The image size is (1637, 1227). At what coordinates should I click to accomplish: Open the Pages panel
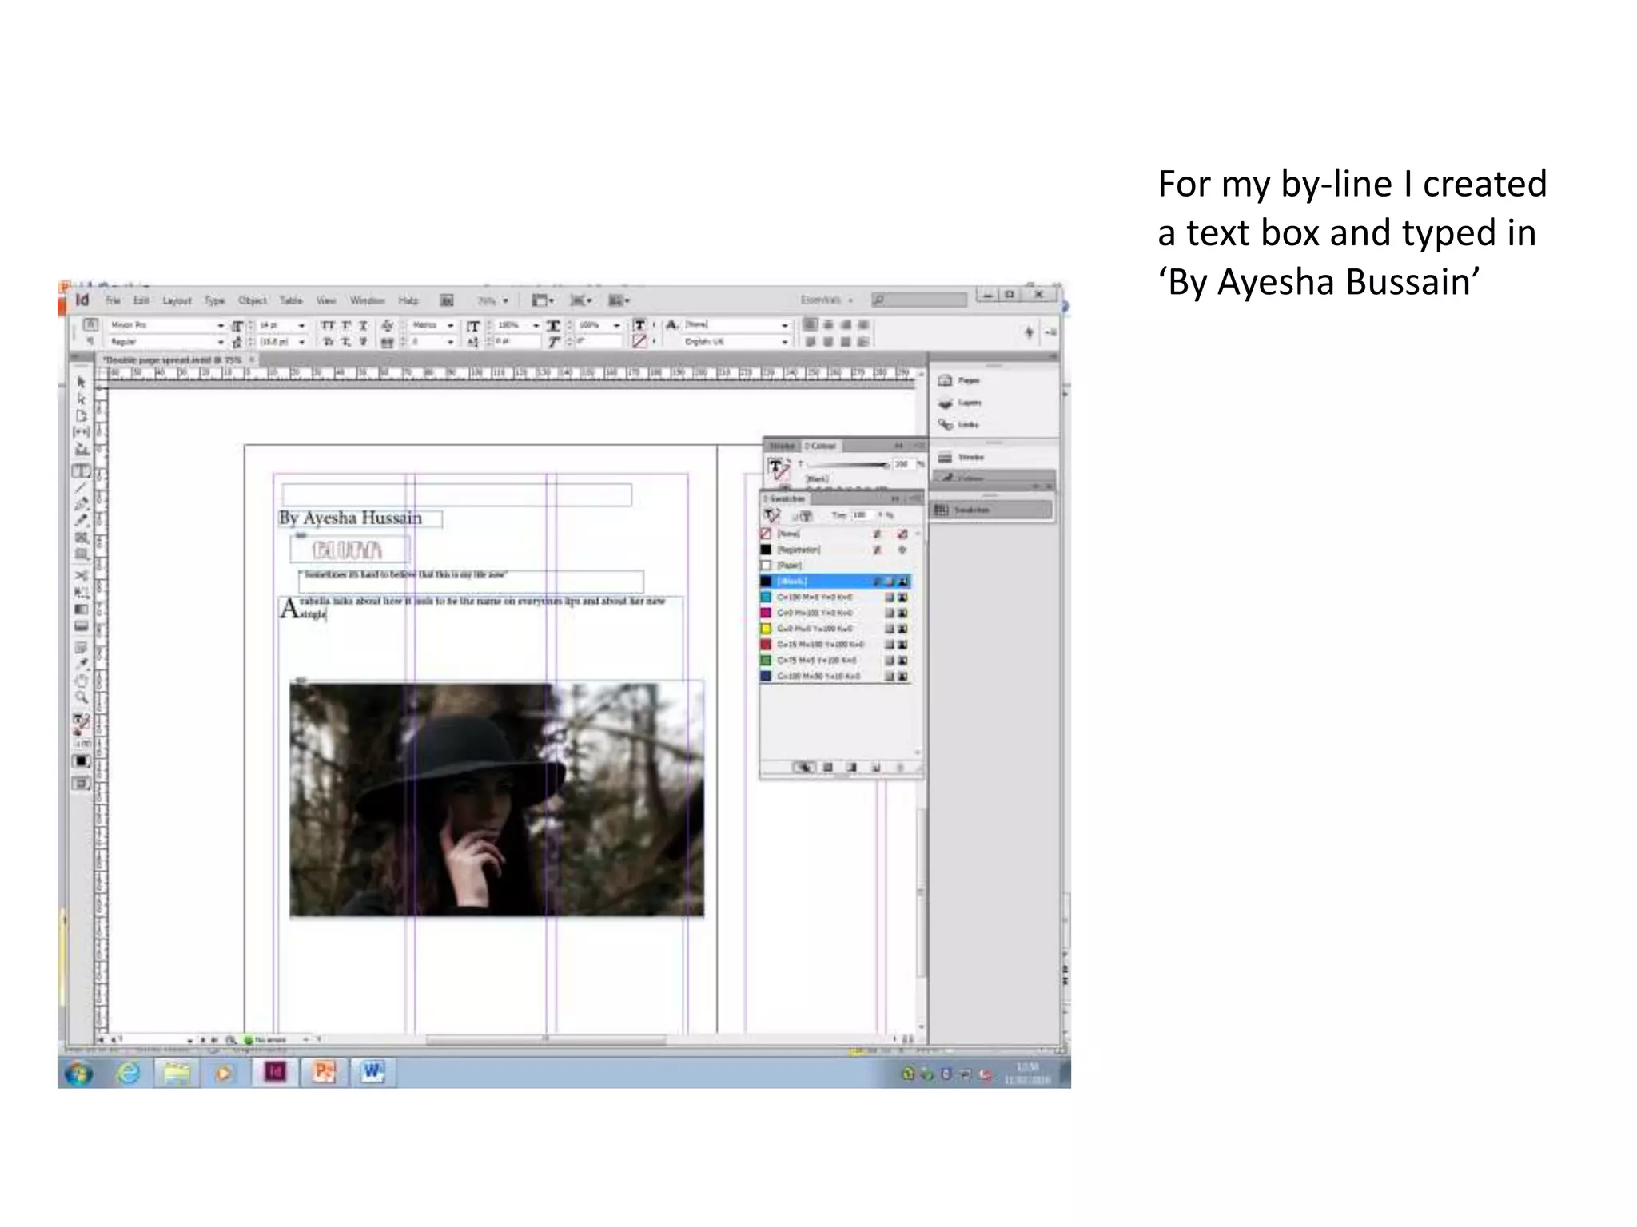point(959,380)
